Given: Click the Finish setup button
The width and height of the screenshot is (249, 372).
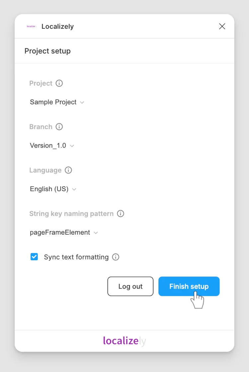Looking at the screenshot, I should click(x=189, y=286).
